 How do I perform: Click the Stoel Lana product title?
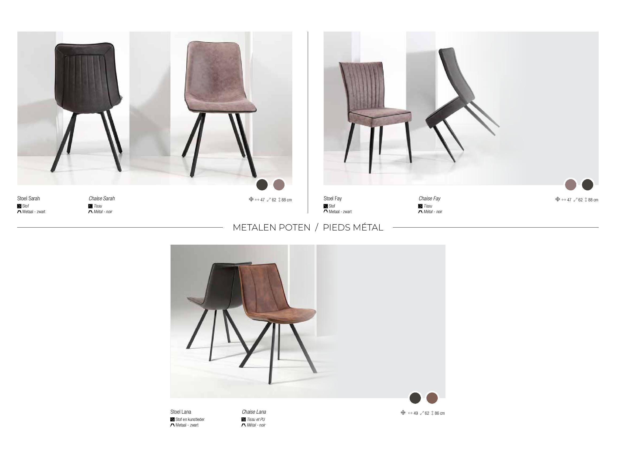(180, 412)
